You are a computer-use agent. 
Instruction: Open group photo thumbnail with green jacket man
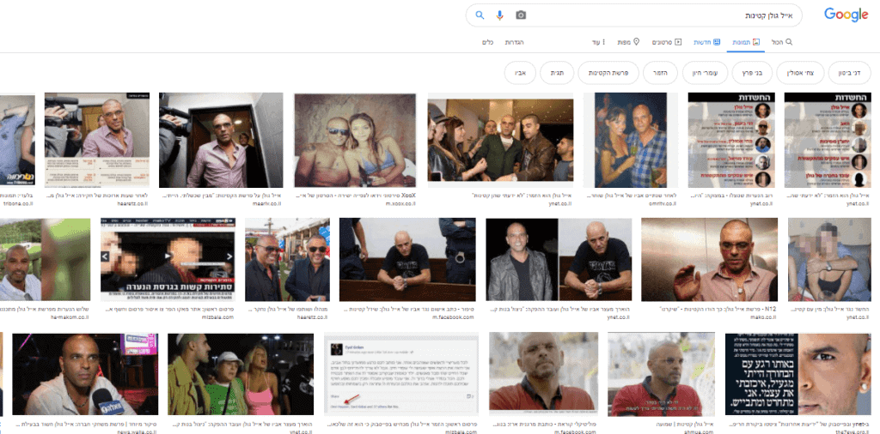[500, 140]
